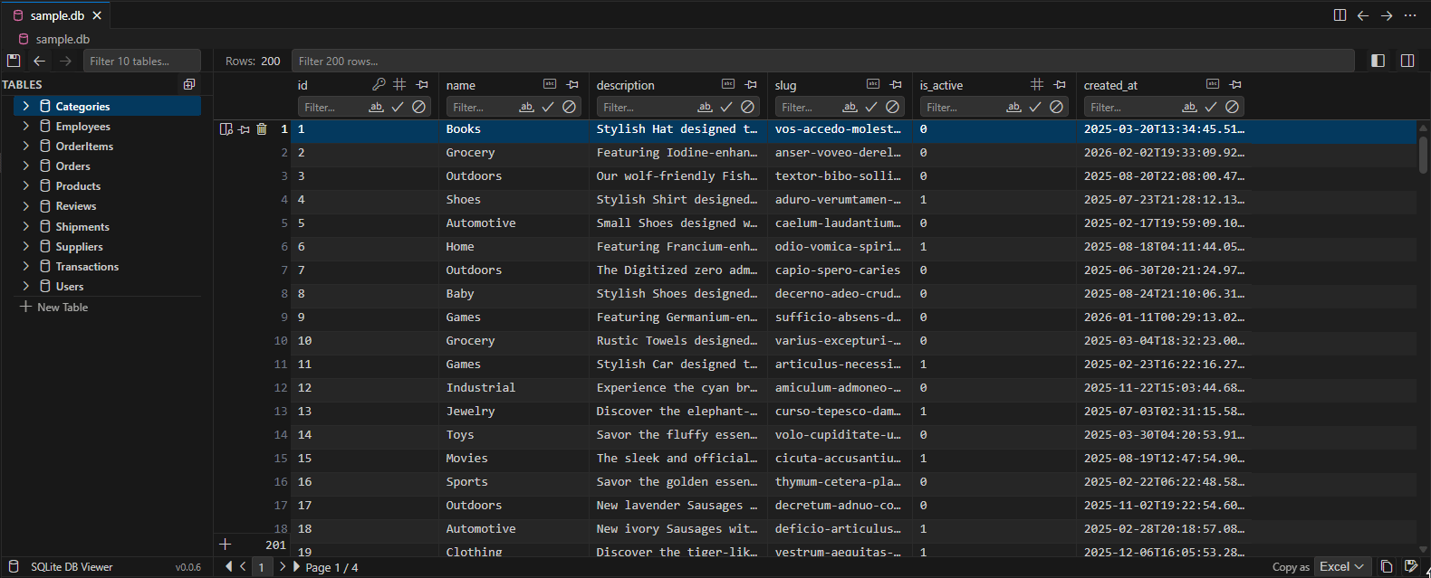Expand the Suppliers table chevron
Image resolution: width=1431 pixels, height=578 pixels.
point(26,246)
